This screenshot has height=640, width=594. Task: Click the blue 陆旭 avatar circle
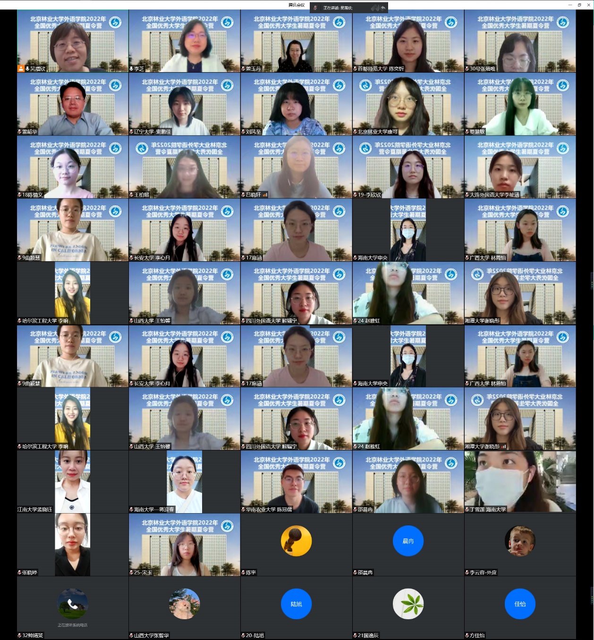click(296, 604)
